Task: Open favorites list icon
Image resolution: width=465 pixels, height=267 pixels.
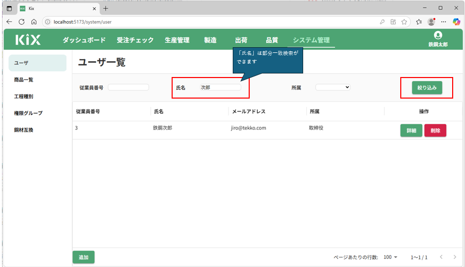Action: click(x=419, y=22)
